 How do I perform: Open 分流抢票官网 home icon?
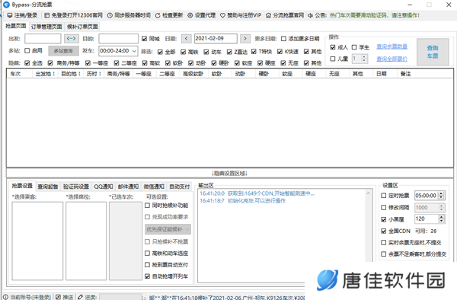268,15
